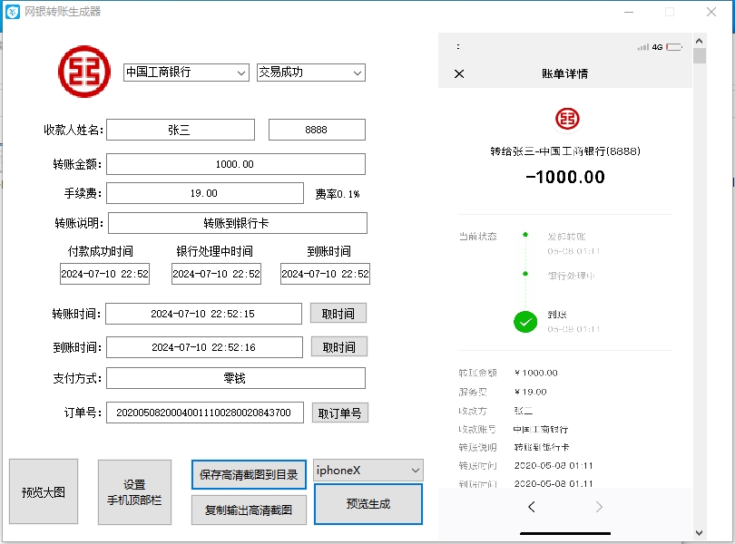Click 复制输出高清截图 button
The image size is (735, 544).
pos(249,509)
